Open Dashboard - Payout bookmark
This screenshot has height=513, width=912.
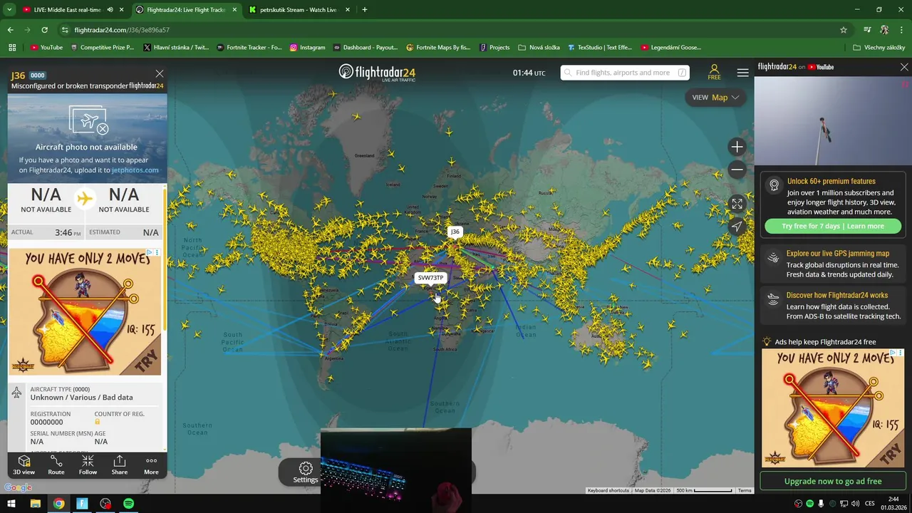[365, 48]
